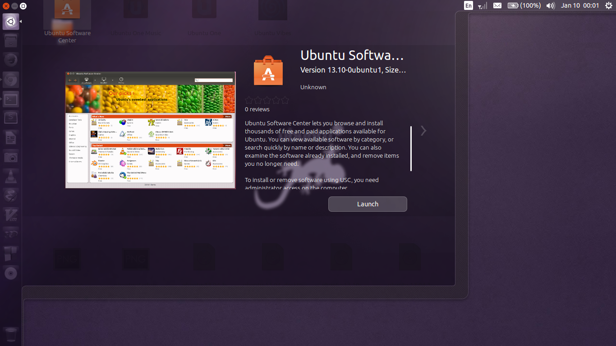
Task: Click the orange Software Center bag icon in preview
Action: click(268, 71)
